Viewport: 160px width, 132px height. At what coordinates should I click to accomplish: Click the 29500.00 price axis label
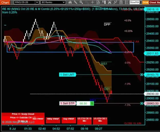coord(153,26)
